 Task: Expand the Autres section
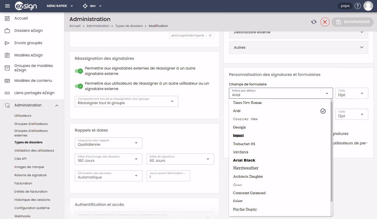pyautogui.click(x=299, y=47)
